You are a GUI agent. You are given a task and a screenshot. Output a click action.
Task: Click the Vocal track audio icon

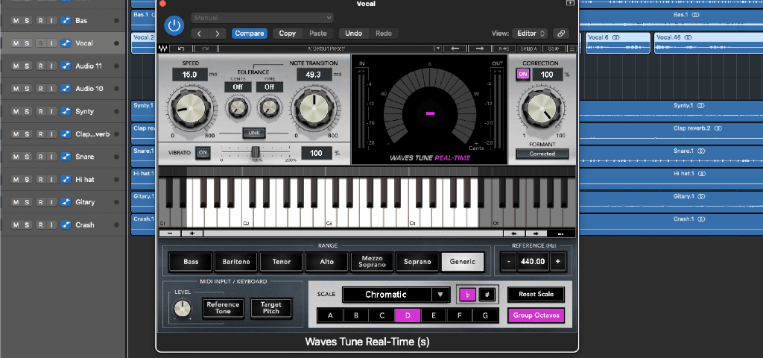point(66,43)
